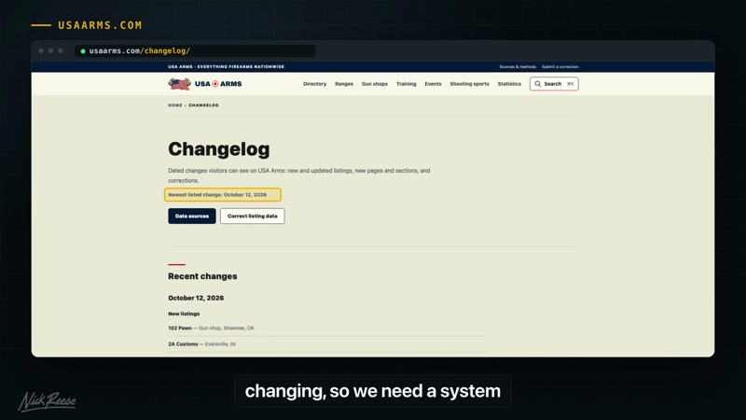The image size is (746, 420).
Task: Open the Training nav item
Action: tap(406, 84)
